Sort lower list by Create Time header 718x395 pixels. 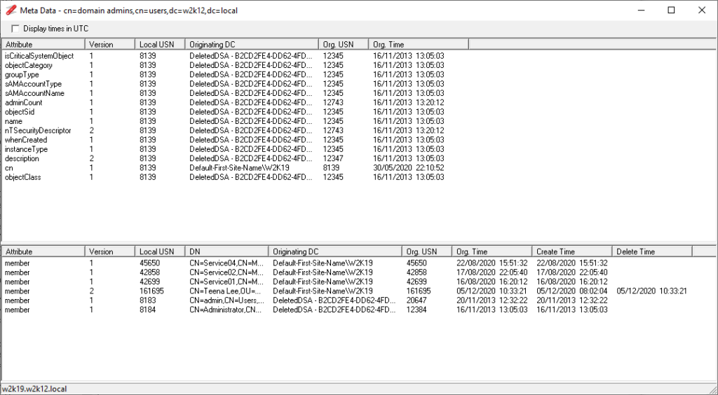[572, 251]
